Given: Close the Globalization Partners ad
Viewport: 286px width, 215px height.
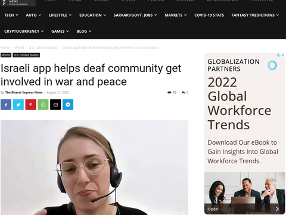Looking at the screenshot, I should click(x=283, y=55).
